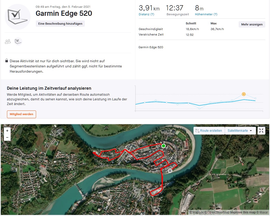Screen dimensions: 270x216
Task: Open the Distanz help link
Action: (147, 14)
